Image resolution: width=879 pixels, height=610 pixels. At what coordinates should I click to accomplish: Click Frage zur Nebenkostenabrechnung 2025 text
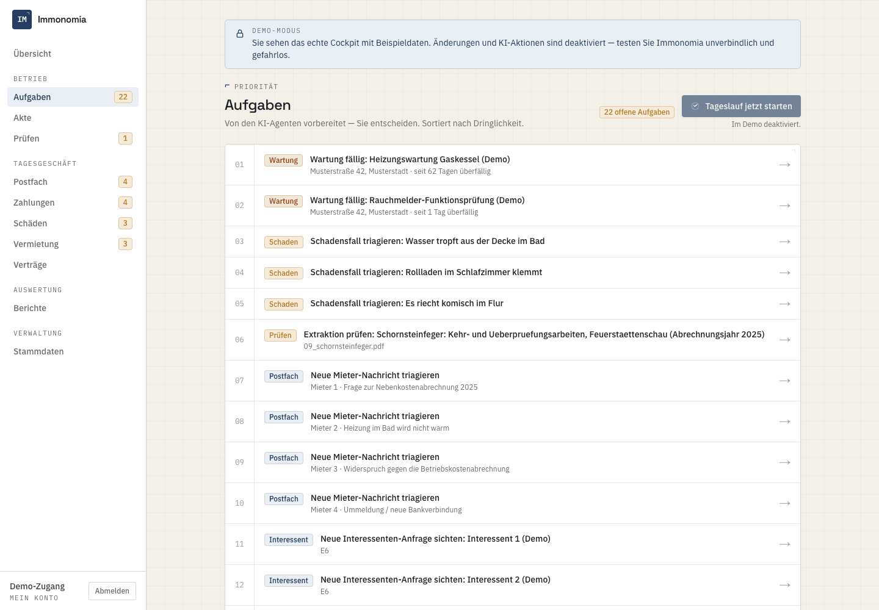pos(411,387)
